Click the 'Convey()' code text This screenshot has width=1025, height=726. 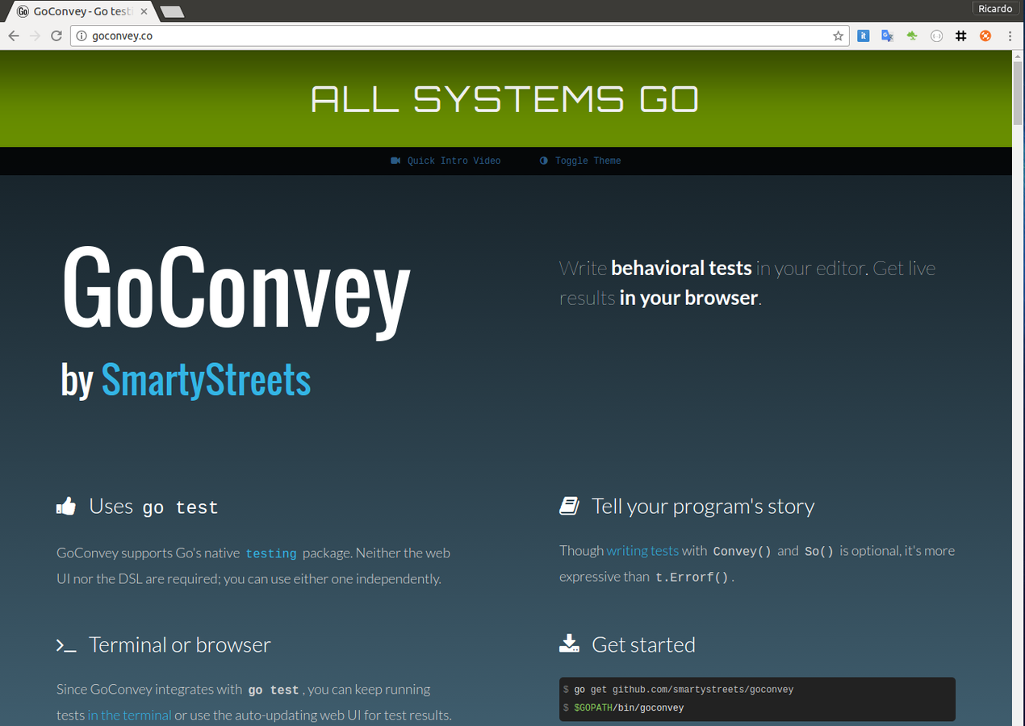click(x=743, y=552)
